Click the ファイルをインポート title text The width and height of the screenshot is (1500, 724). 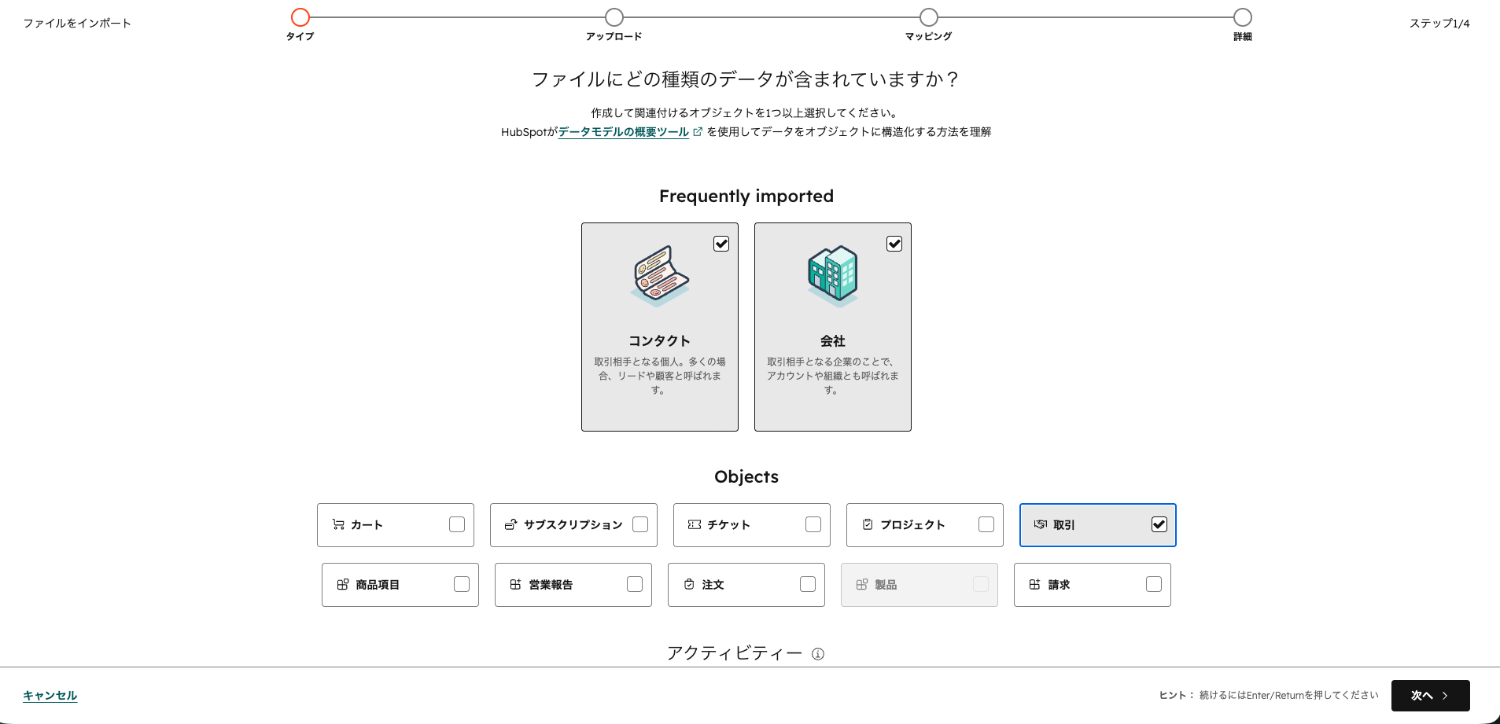tap(77, 24)
